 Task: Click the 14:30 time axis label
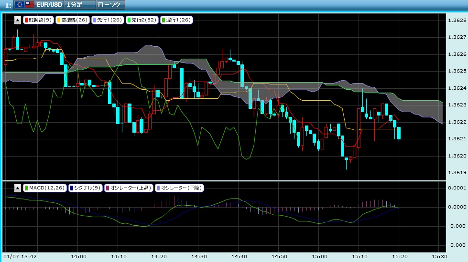pyautogui.click(x=199, y=256)
